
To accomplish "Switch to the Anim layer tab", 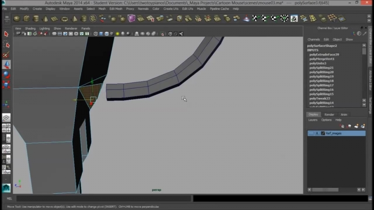I will click(344, 114).
